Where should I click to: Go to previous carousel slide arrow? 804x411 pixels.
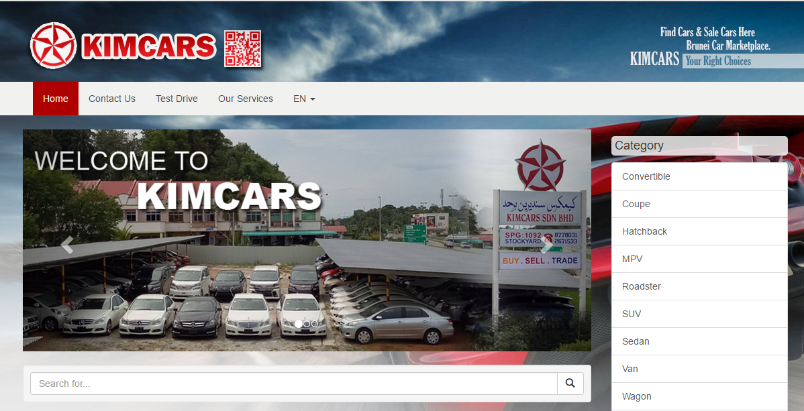[66, 245]
